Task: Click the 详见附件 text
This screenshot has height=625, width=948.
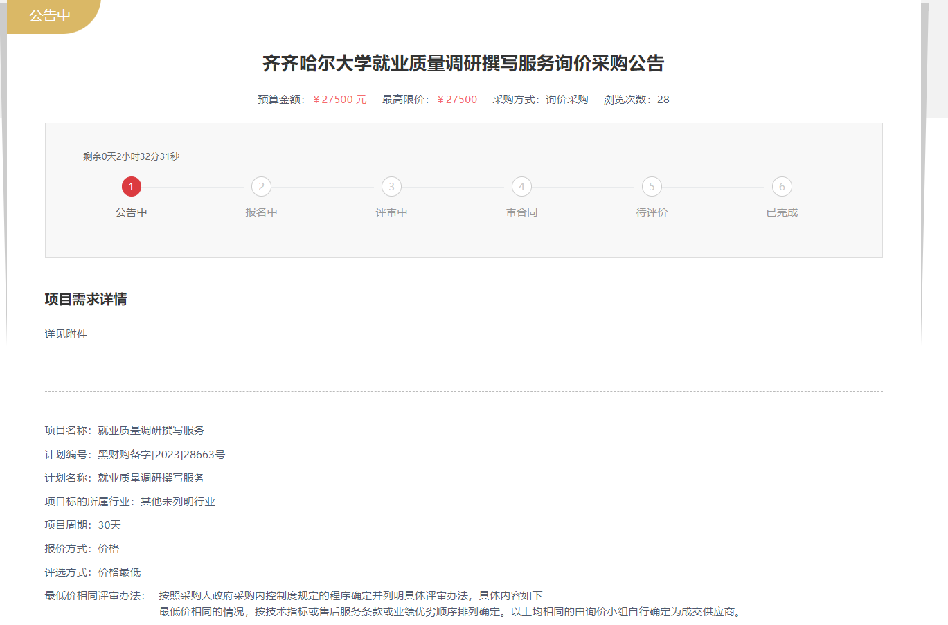Action: (66, 334)
